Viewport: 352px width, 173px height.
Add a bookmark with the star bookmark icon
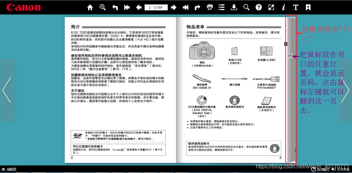point(308,8)
